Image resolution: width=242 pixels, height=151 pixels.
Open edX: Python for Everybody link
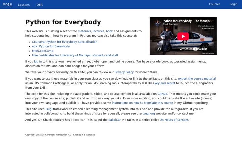click(51, 46)
